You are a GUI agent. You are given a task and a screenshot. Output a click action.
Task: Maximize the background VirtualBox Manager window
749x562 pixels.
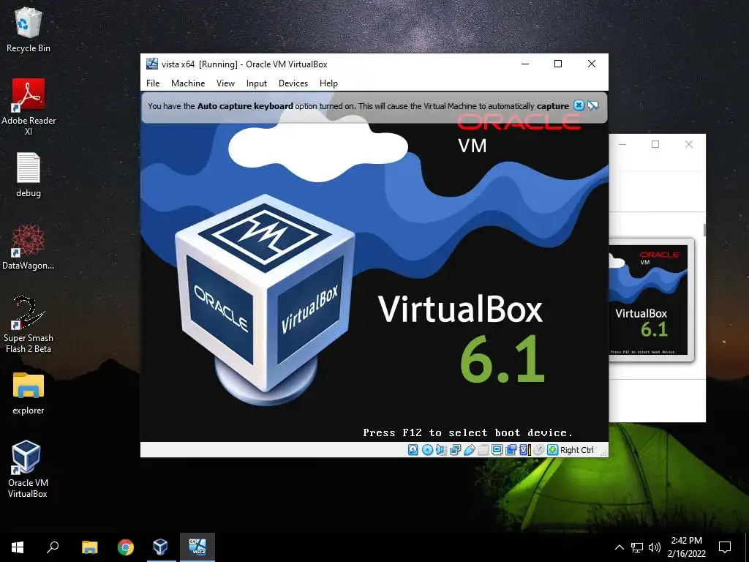click(655, 144)
